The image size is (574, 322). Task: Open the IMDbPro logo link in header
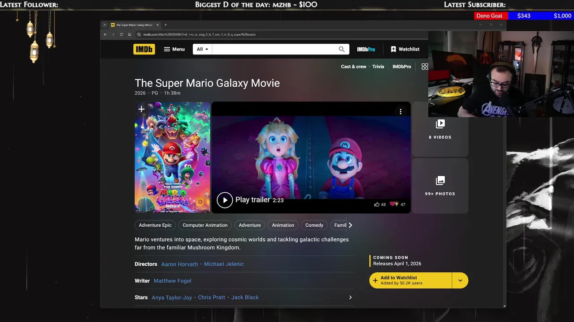click(x=366, y=49)
